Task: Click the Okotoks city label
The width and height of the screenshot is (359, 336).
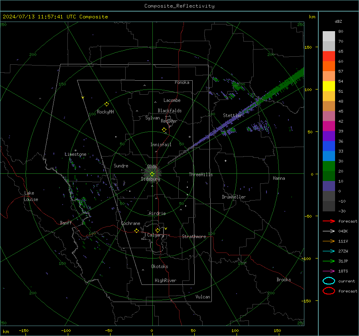Action: coord(160,266)
